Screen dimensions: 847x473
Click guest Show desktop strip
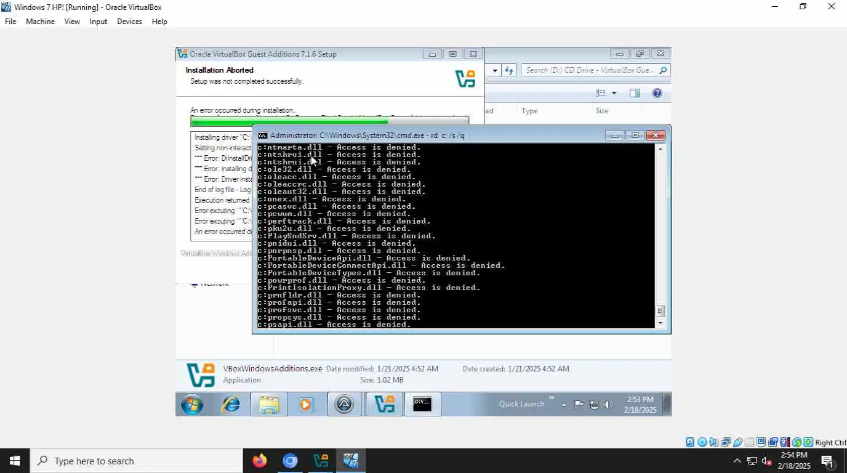667,405
